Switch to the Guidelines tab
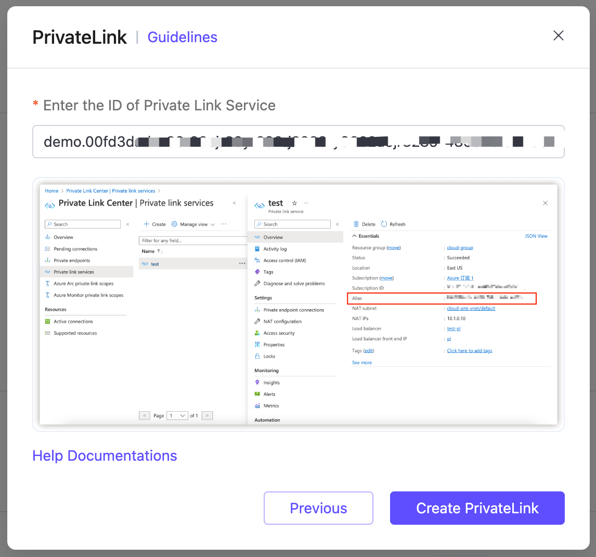The width and height of the screenshot is (596, 557). pyautogui.click(x=182, y=37)
